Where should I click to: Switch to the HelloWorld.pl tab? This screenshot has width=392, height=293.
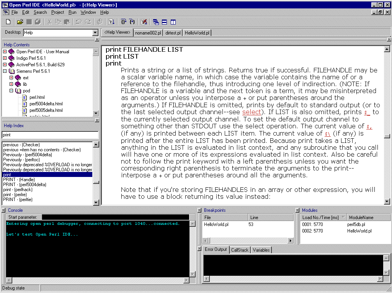(x=197, y=33)
